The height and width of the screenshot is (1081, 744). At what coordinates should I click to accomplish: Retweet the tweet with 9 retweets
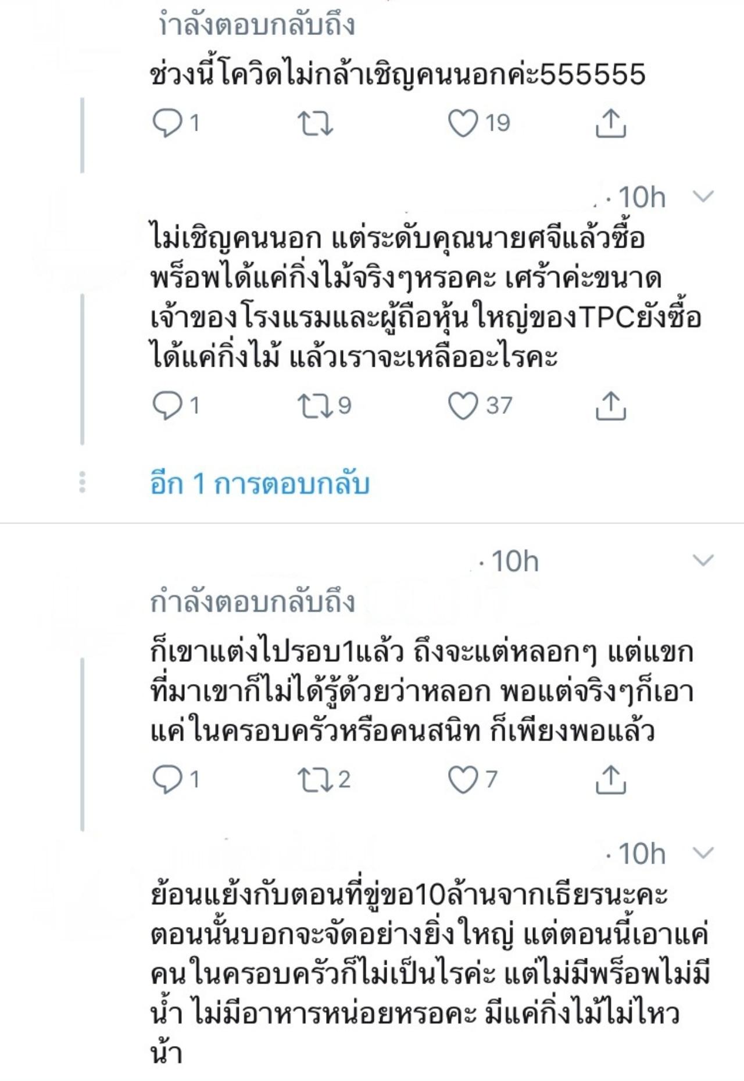point(315,406)
